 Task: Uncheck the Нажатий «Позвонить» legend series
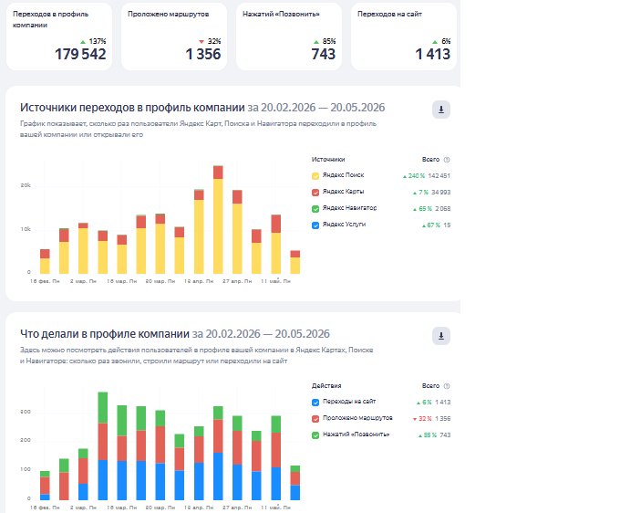point(315,435)
